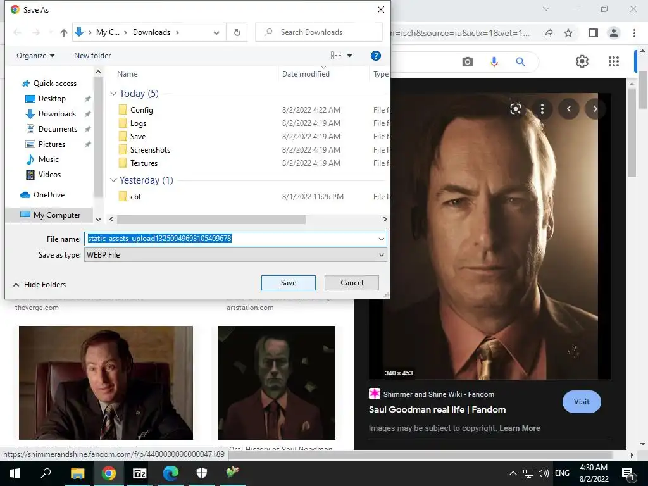This screenshot has width=648, height=486.
Task: Select My Computer in navigation pane
Action: click(51, 215)
